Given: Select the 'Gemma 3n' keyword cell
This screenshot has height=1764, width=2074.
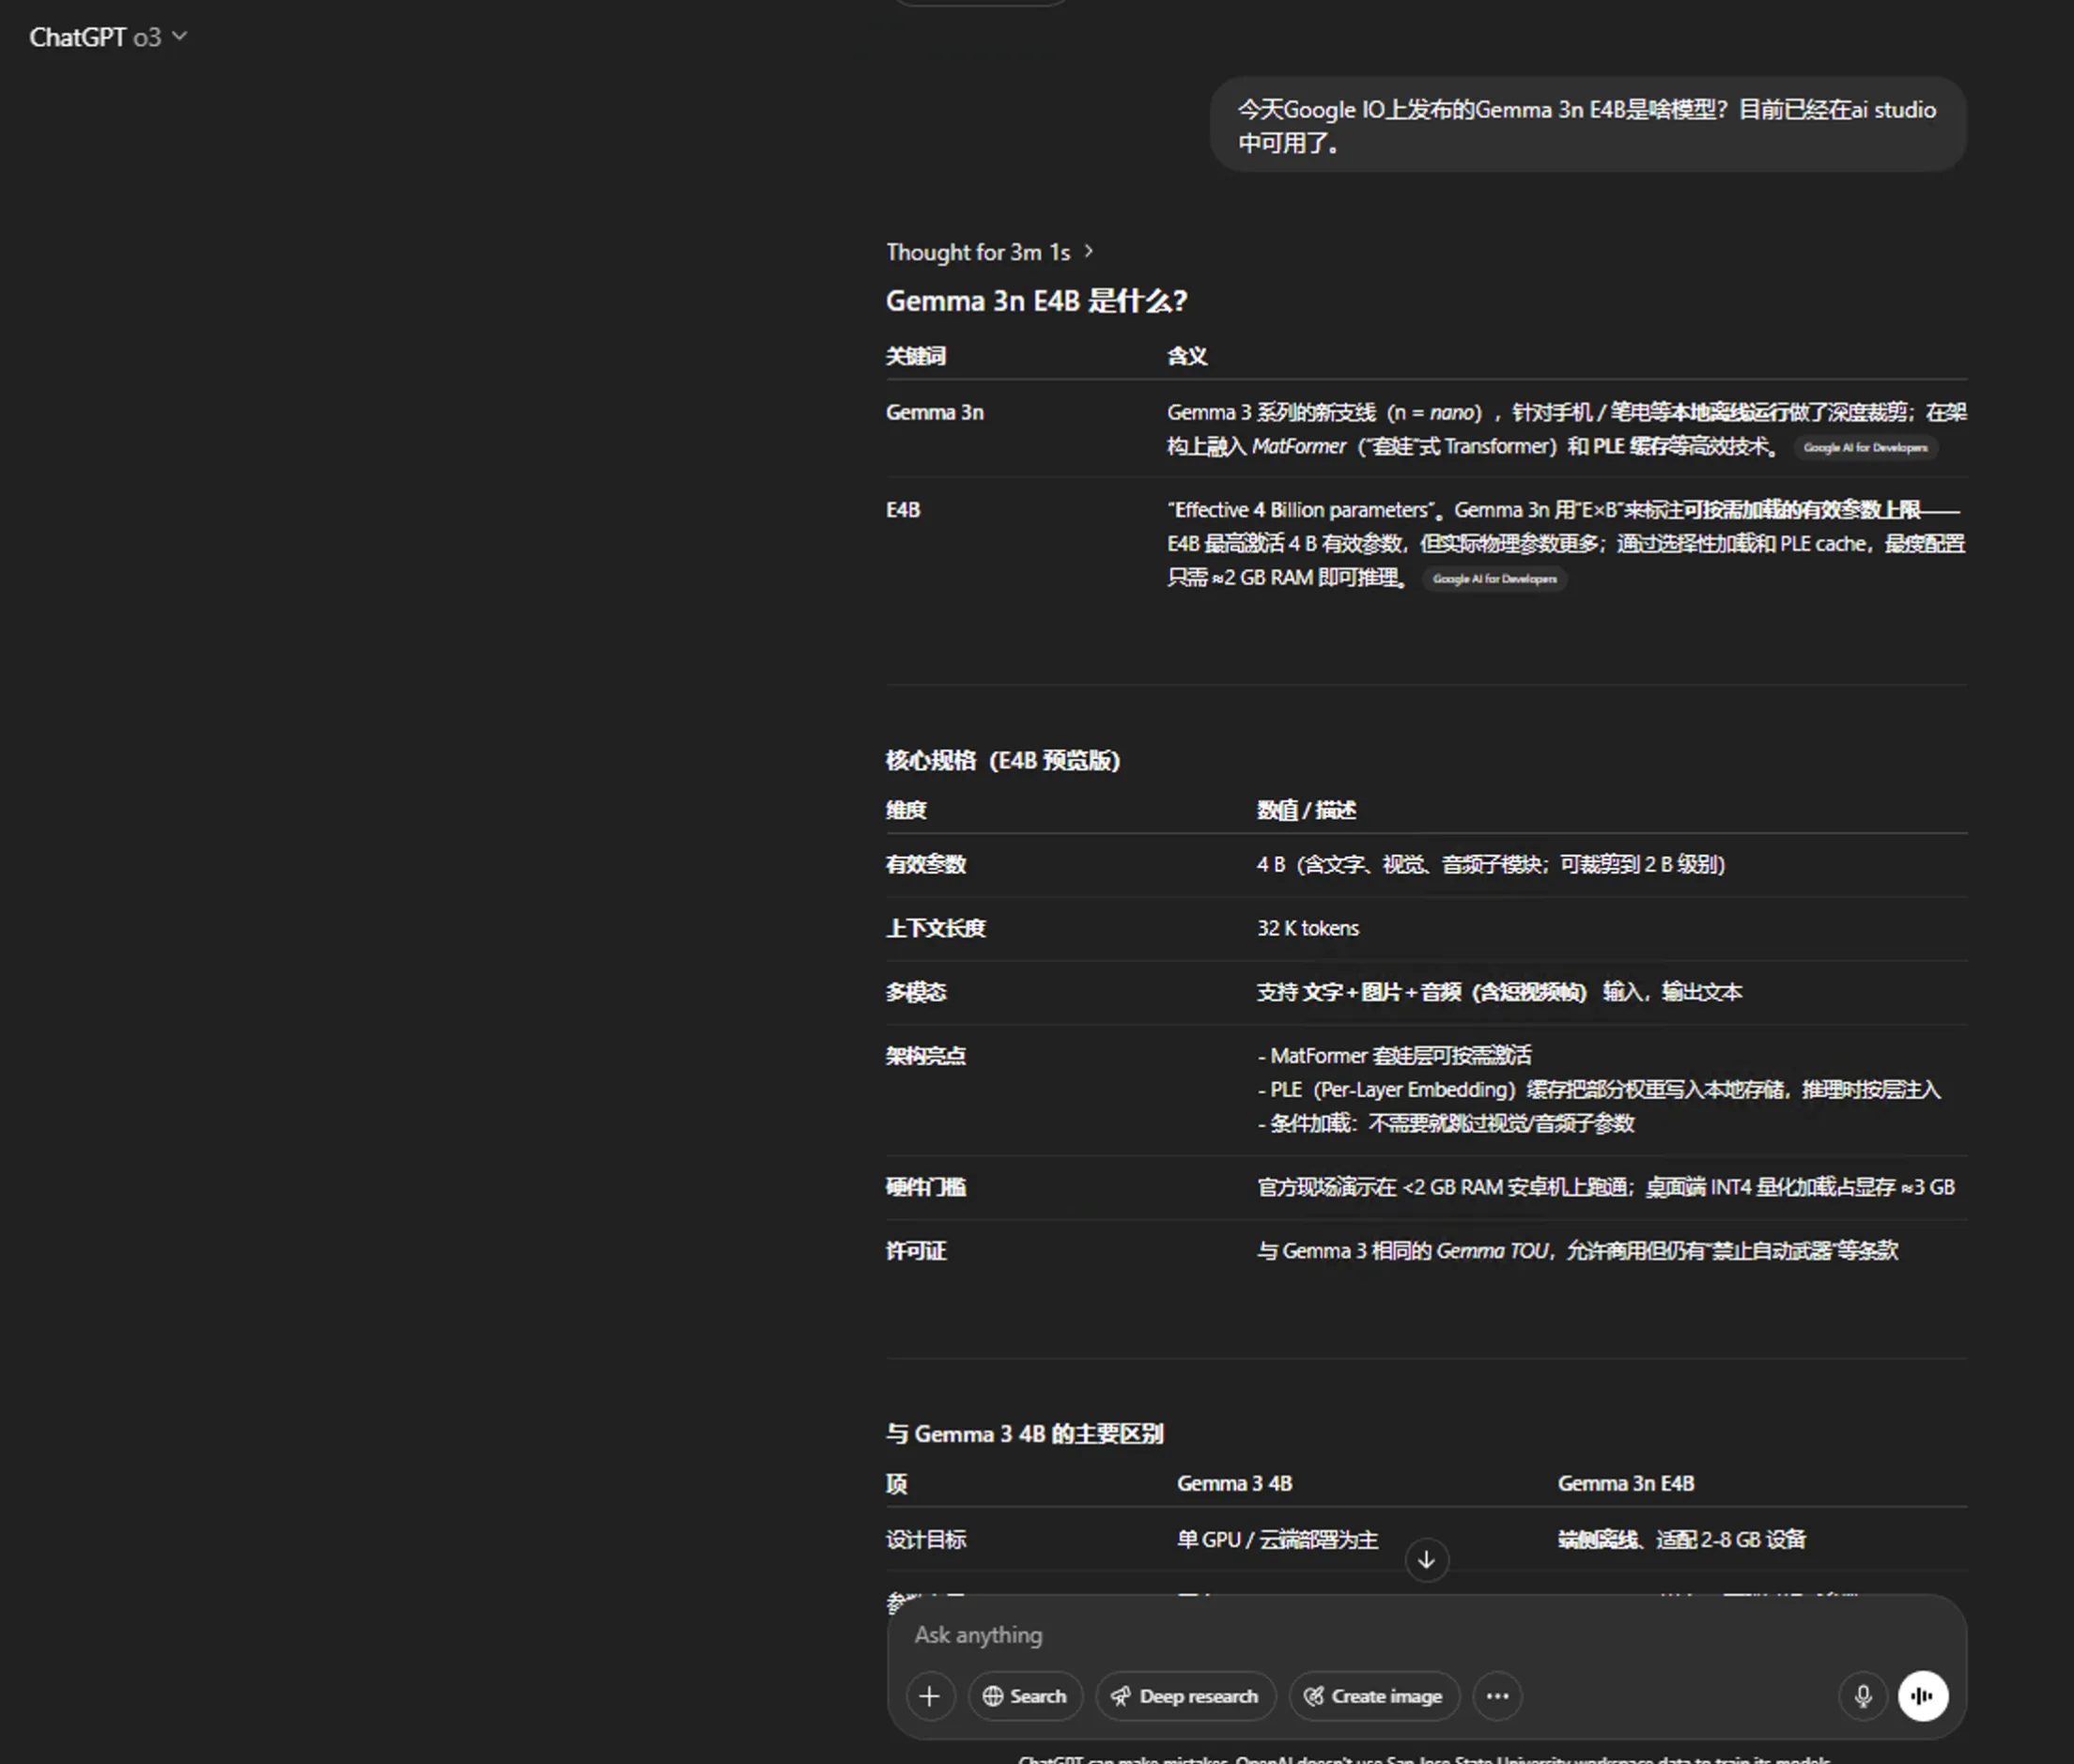Looking at the screenshot, I should pyautogui.click(x=934, y=413).
